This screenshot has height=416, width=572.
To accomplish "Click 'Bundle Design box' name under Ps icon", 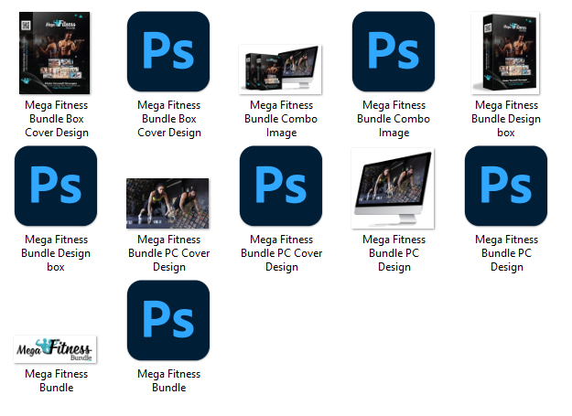I will coord(56,253).
